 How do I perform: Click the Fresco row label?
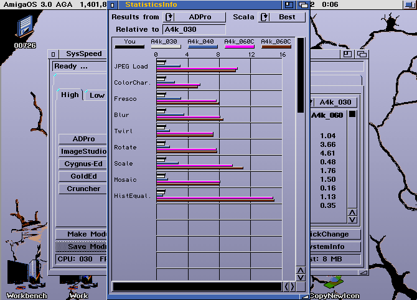pos(125,99)
